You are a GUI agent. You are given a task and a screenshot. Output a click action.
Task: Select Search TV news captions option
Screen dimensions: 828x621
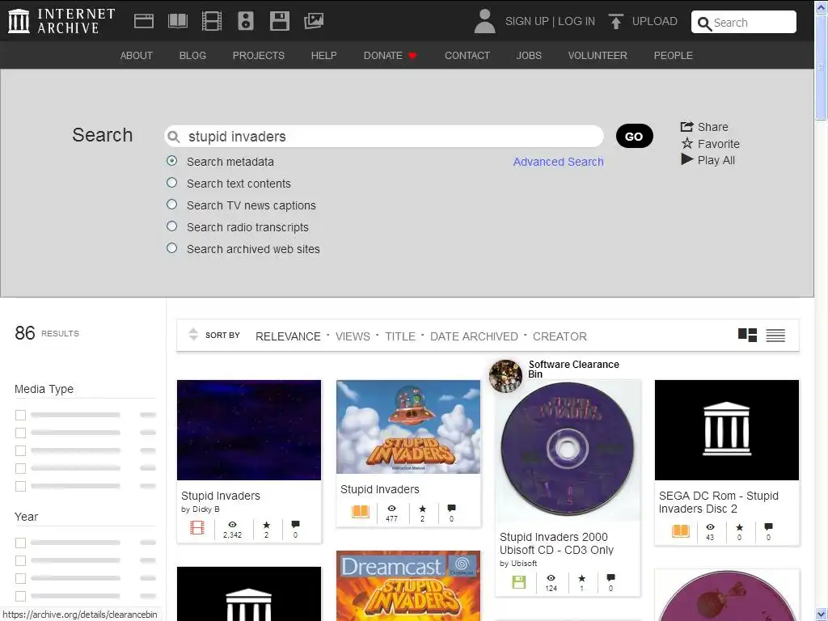coord(171,205)
